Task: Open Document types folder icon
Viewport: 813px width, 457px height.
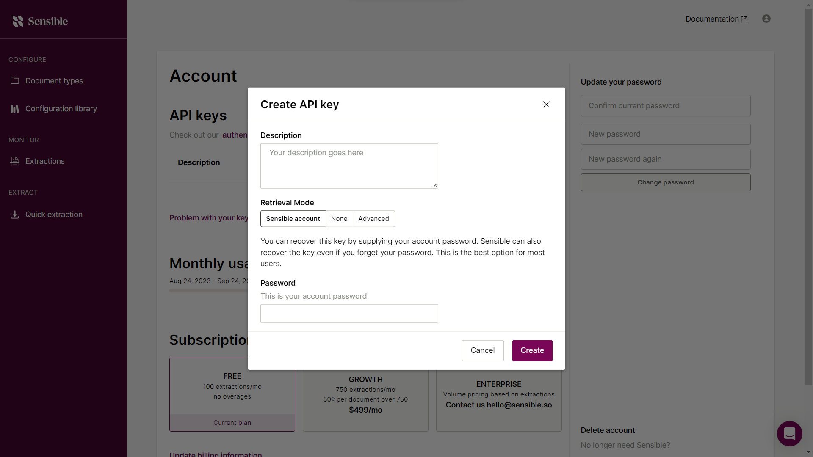Action: click(15, 80)
